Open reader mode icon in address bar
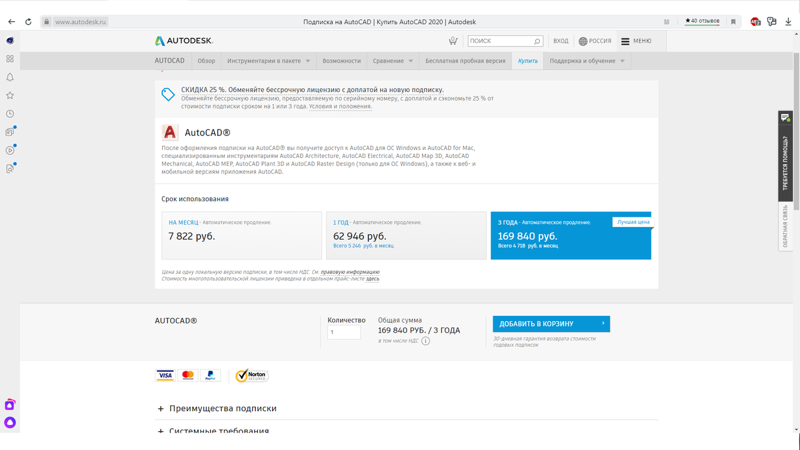Screen dimensions: 800x450 click(667, 21)
